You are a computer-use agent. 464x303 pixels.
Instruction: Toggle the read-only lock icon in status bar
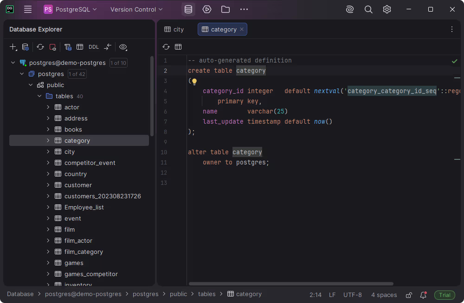pyautogui.click(x=409, y=295)
